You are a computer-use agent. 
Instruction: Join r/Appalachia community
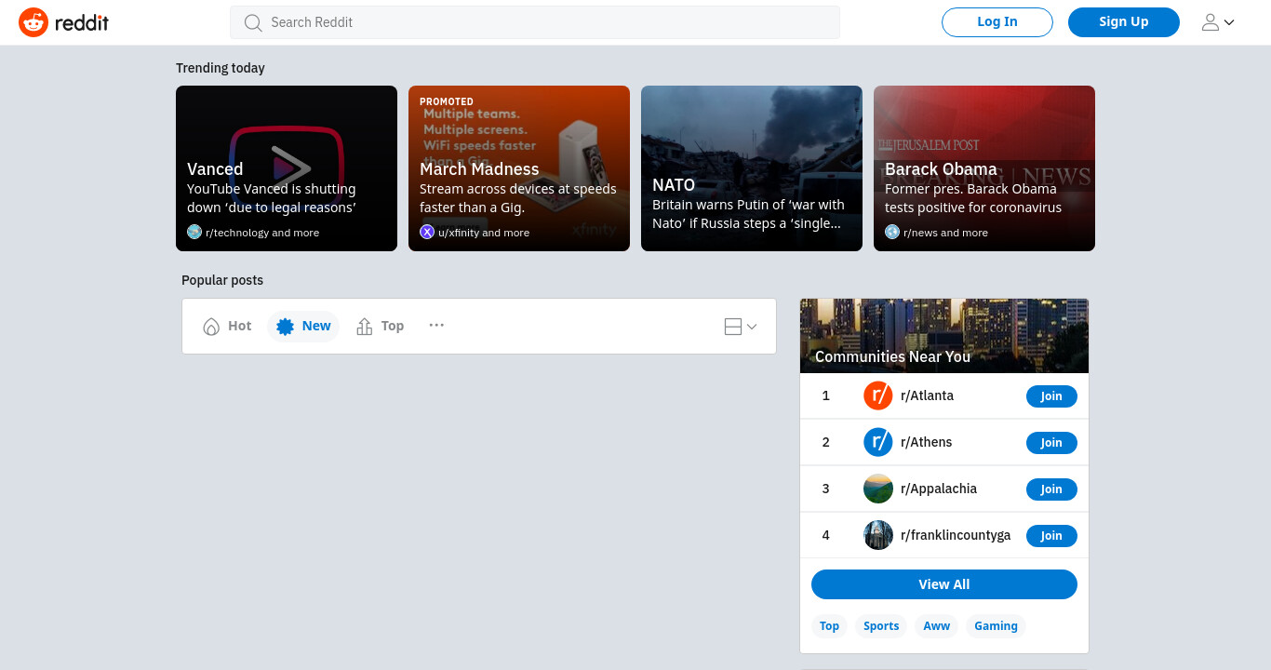coord(1051,489)
